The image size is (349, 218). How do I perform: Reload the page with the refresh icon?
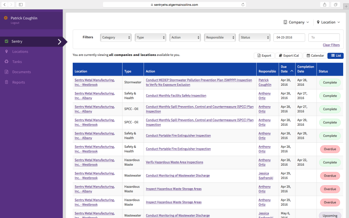coord(243,4)
